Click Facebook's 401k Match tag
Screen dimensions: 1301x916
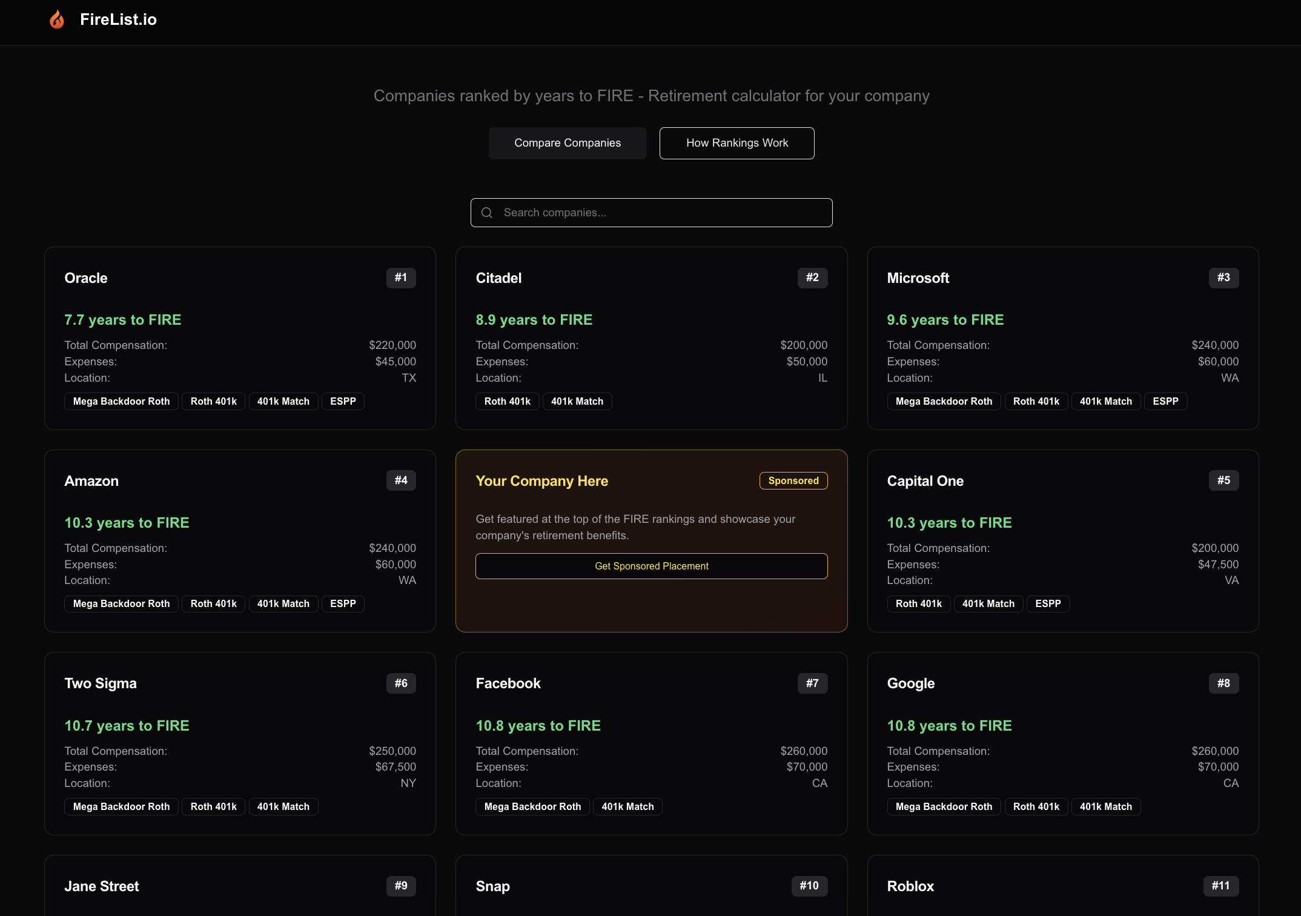point(627,806)
